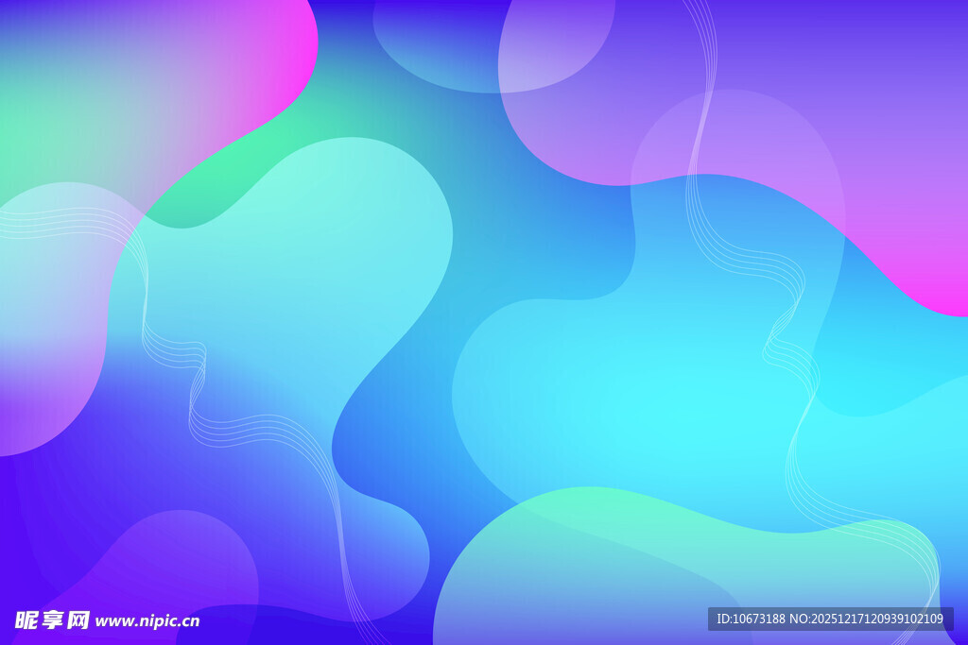
Task: Click the bright cyan blob in center-right
Action: [662, 397]
